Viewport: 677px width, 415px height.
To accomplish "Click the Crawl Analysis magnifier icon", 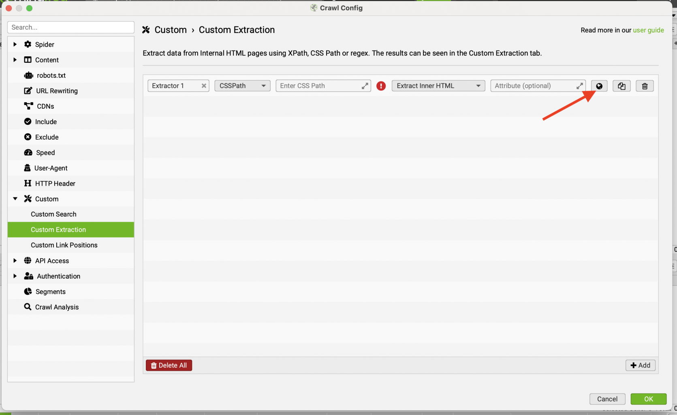I will tap(28, 307).
